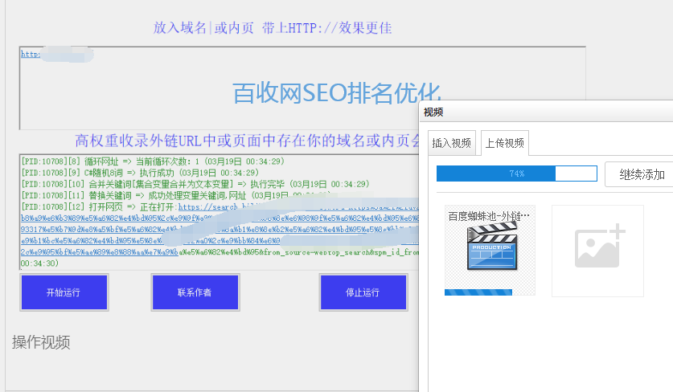Click the 百收网SEO排名优化 heading text
The width and height of the screenshot is (673, 392).
(x=337, y=93)
